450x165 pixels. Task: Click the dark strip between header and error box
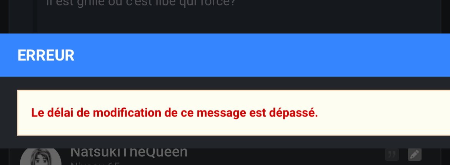point(225,83)
